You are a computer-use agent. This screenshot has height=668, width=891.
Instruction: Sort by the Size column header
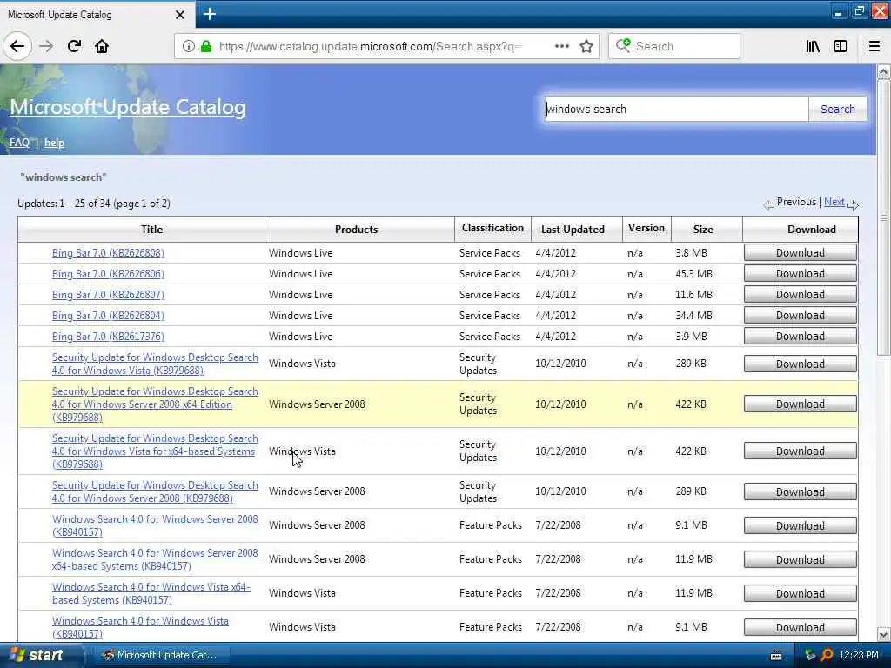tap(703, 230)
